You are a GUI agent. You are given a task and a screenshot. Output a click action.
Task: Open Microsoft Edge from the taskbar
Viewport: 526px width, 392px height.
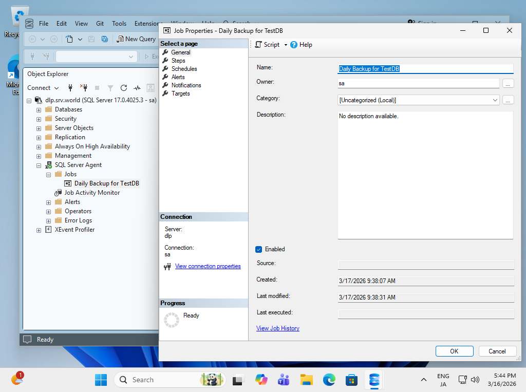point(329,380)
